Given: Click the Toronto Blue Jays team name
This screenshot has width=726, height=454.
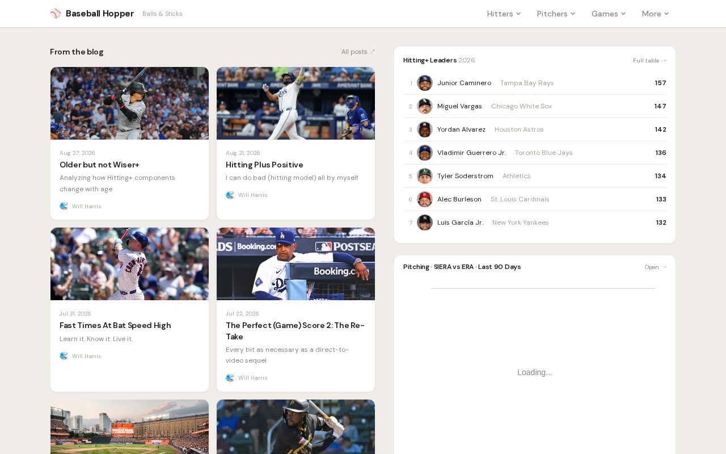Looking at the screenshot, I should [544, 153].
